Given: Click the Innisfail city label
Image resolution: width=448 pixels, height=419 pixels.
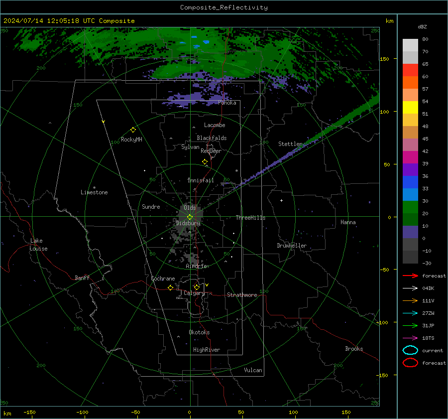Looking at the screenshot, I should 201,180.
